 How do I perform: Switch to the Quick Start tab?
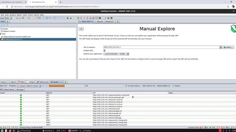(x=86, y=21)
